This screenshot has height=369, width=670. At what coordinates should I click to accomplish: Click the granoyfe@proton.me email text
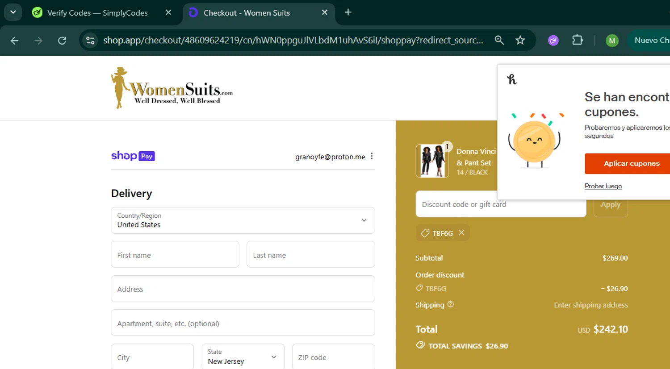pos(330,157)
